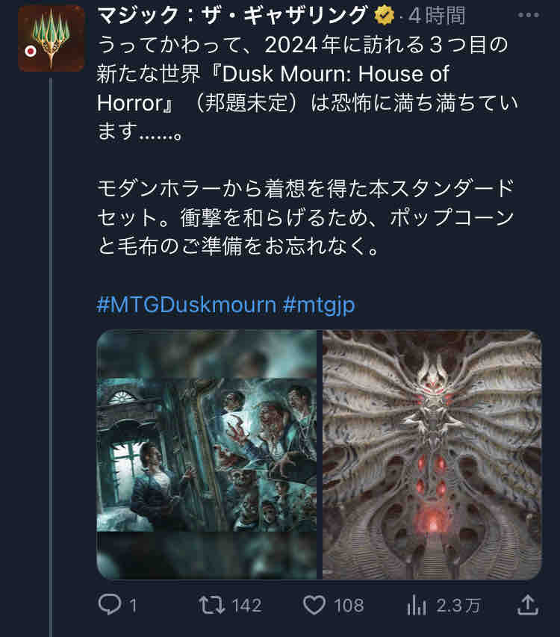Open the view analytics bar icon
560x637 pixels.
(x=416, y=605)
